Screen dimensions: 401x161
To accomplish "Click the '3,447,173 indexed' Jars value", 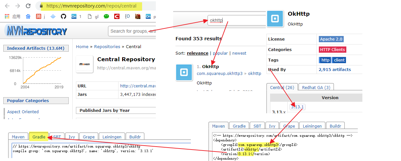I will [138, 95].
